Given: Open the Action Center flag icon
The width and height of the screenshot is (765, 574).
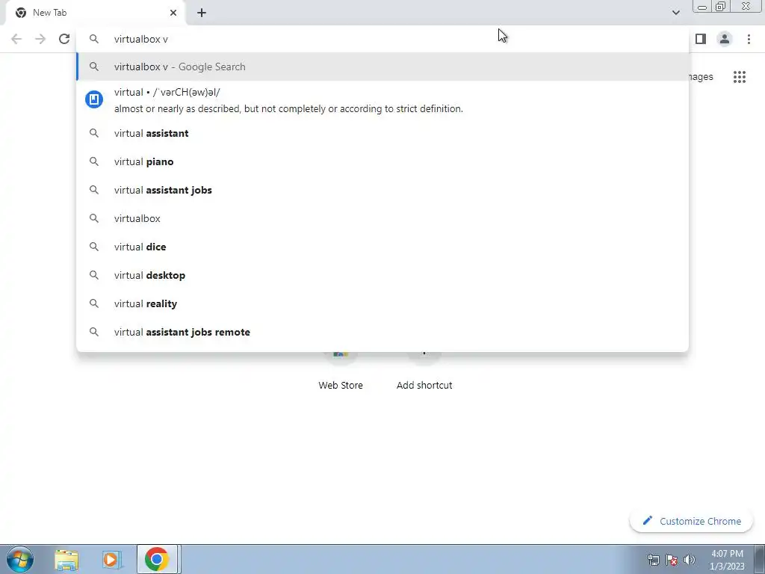Looking at the screenshot, I should tap(672, 560).
